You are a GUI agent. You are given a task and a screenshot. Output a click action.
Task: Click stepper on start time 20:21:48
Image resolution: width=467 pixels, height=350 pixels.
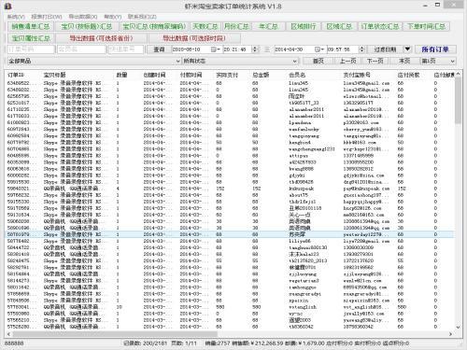point(255,49)
